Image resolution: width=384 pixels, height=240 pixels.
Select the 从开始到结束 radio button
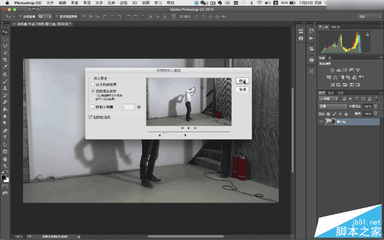point(93,84)
